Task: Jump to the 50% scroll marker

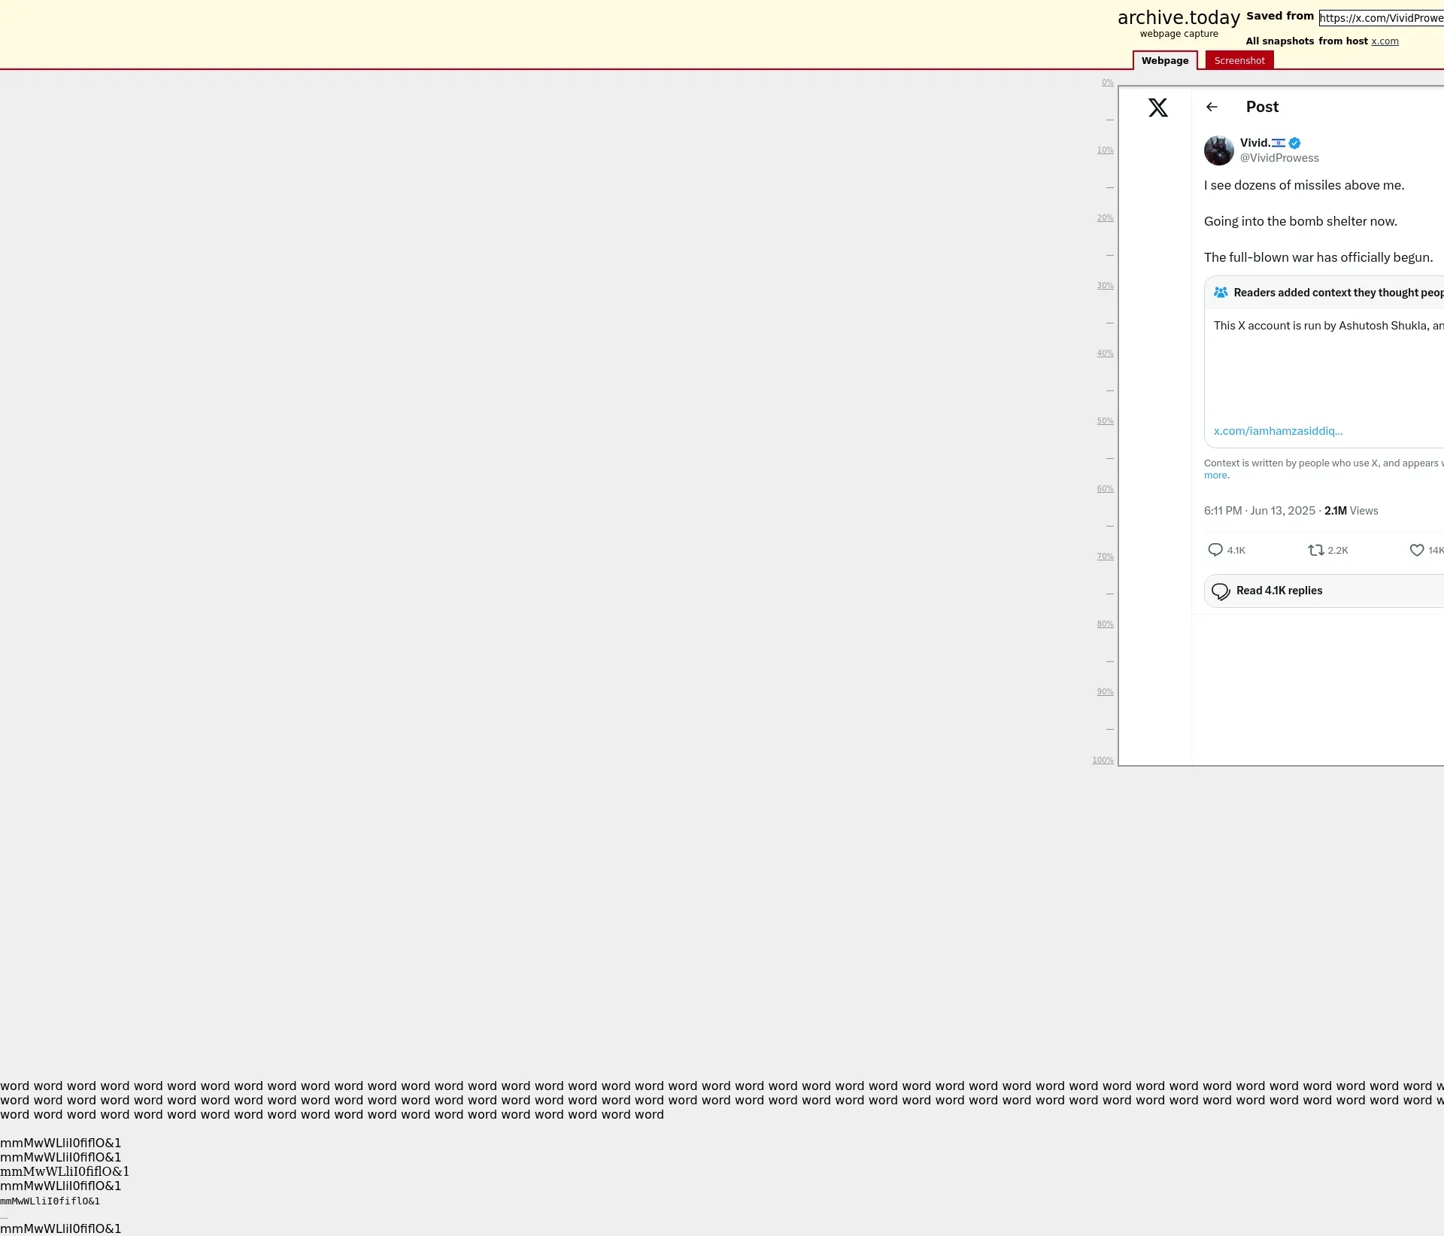Action: (x=1104, y=421)
